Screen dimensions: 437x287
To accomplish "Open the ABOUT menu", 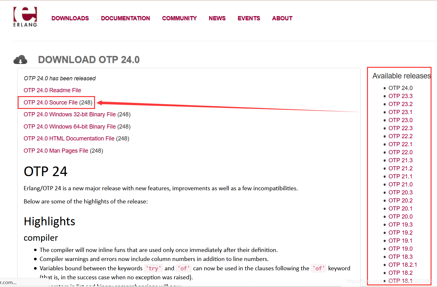I will click(x=282, y=18).
